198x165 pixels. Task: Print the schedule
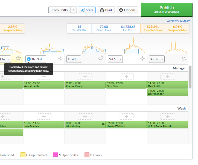tap(106, 10)
